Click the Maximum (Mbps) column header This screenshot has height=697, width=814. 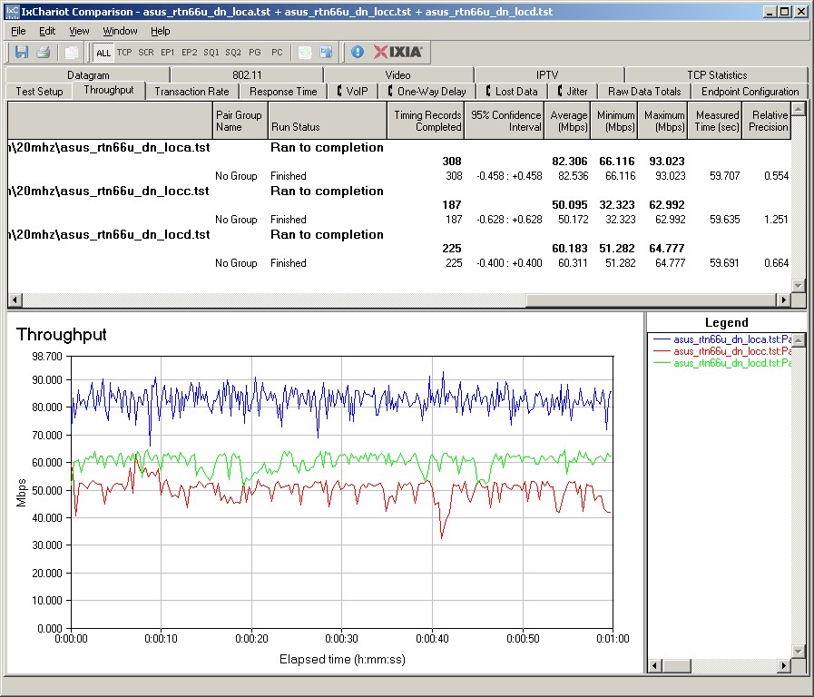pyautogui.click(x=663, y=121)
